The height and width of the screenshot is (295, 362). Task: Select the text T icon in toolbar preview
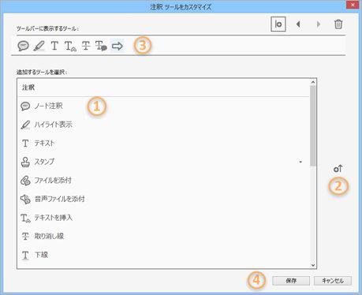point(54,46)
